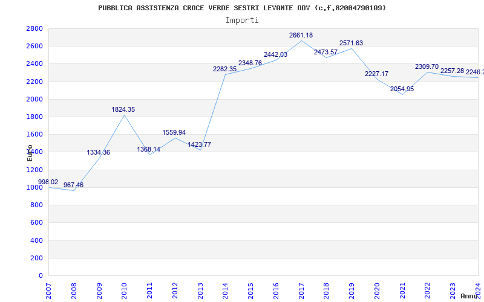Screen dimensions: 484x302
Task: Click the 2800 y-axis tick label
Action: (34, 28)
